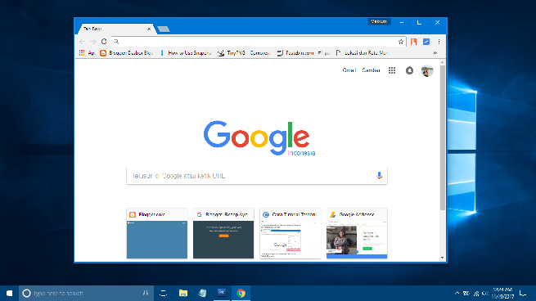Open a new tab with the new-tab button
The image size is (536, 301).
point(164,29)
